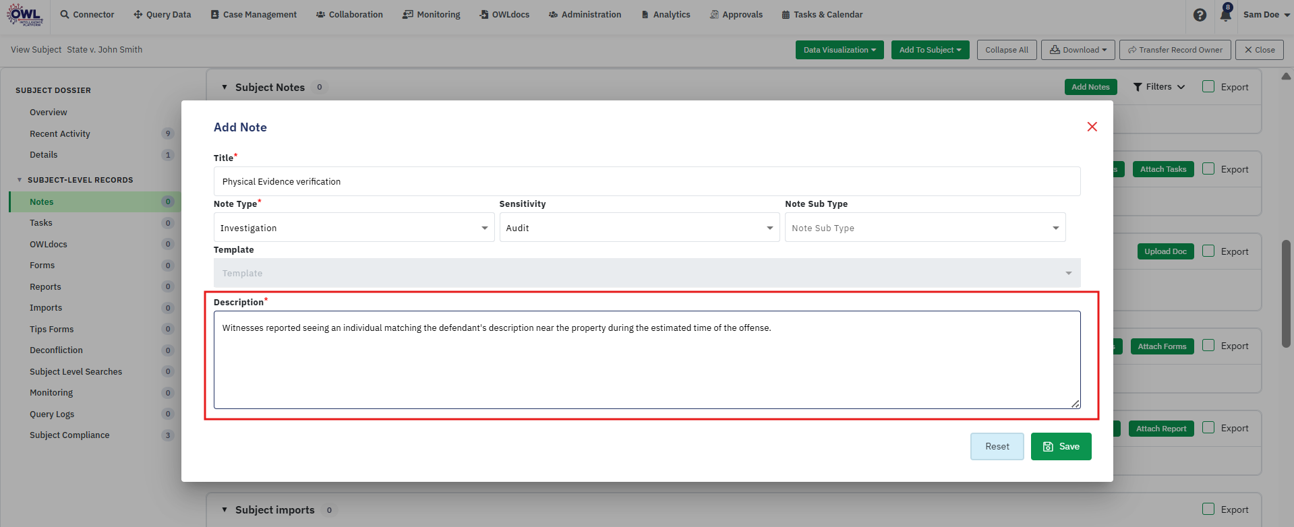
Task: Open the Case Management menu
Action: click(x=254, y=14)
